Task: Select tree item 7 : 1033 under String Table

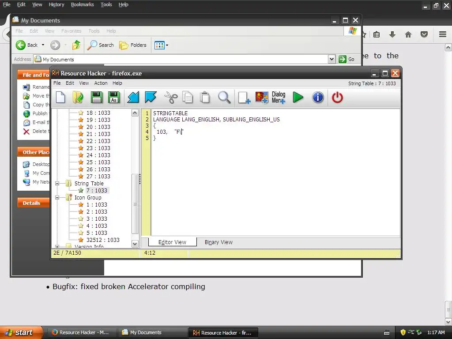Action: click(x=97, y=190)
